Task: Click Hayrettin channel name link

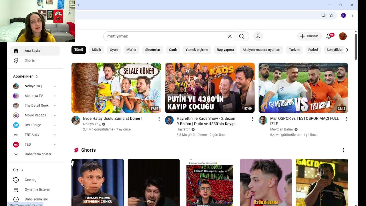Action: point(183,129)
